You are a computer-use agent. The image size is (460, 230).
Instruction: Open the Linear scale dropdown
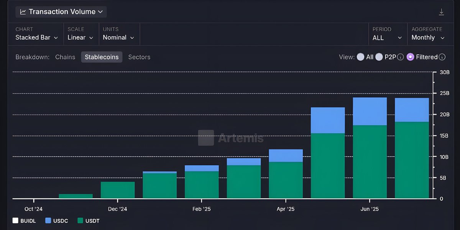point(80,38)
